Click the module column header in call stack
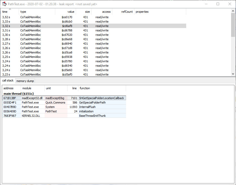This screenshot has height=185, width=236. [x=33, y=88]
